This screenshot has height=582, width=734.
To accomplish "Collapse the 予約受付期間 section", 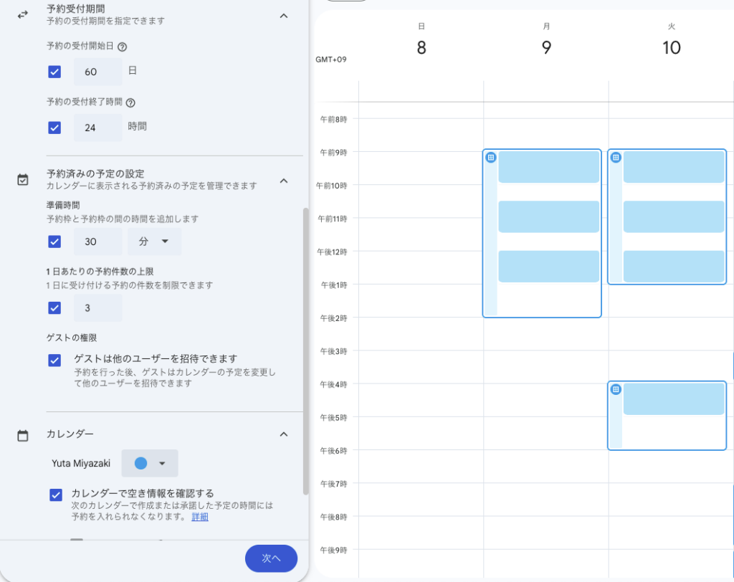I will 284,16.
